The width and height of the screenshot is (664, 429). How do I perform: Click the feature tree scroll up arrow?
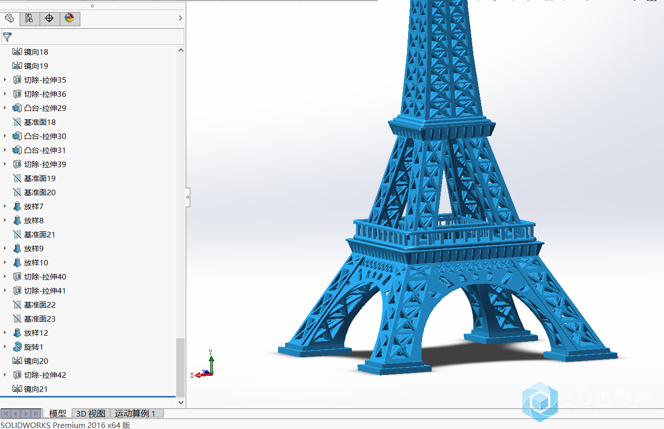pos(181,49)
